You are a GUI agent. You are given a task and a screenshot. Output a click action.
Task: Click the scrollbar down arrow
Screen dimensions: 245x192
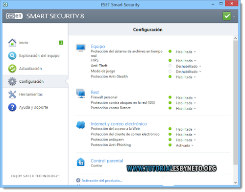235,183
